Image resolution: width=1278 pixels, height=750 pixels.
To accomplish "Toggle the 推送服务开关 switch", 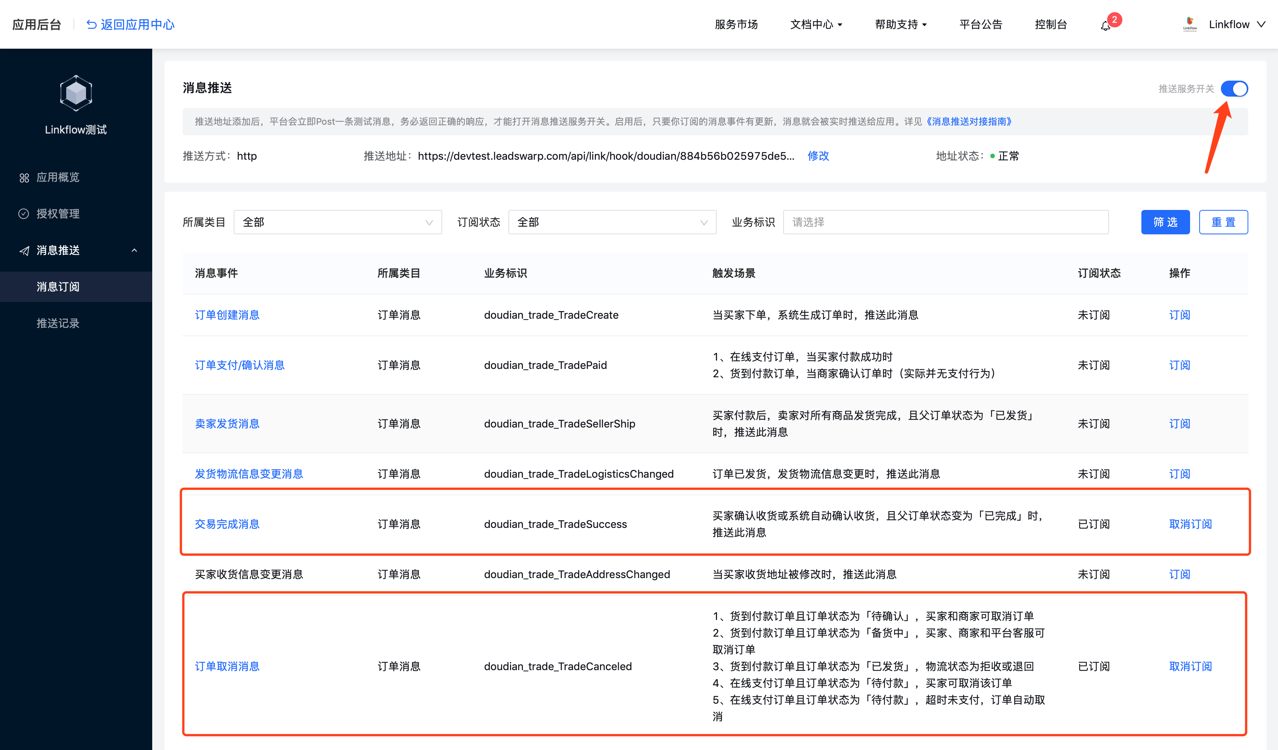I will click(x=1234, y=89).
